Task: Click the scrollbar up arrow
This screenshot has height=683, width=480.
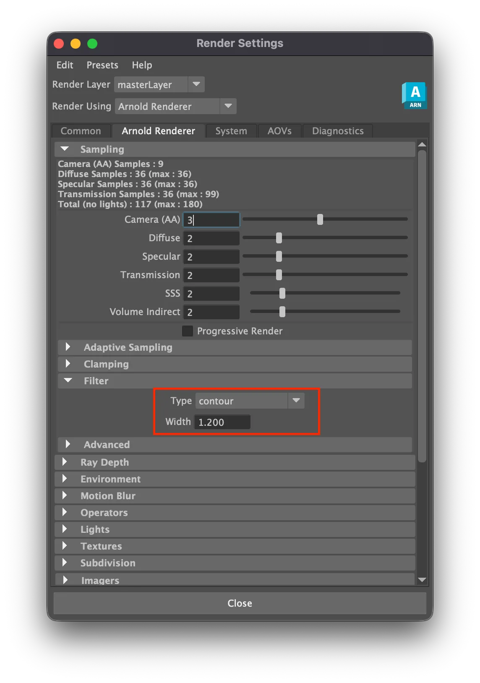Action: click(422, 144)
